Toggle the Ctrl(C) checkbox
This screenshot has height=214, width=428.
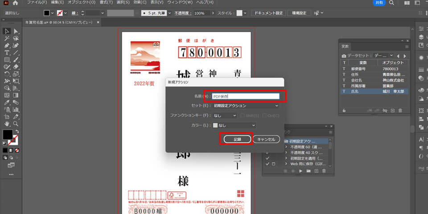click(x=265, y=116)
